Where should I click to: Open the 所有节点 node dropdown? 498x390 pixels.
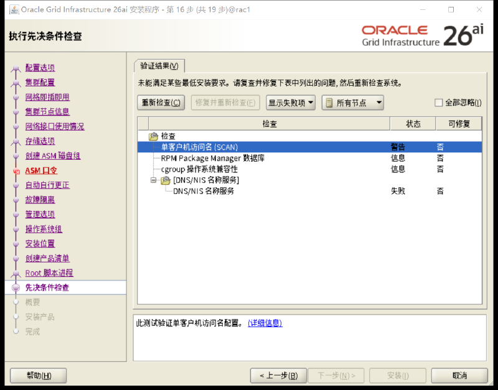pos(352,103)
